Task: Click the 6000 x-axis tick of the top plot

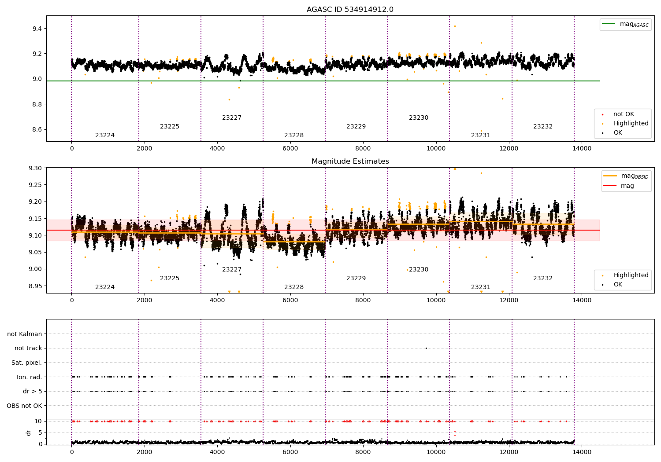Action: tap(290, 149)
